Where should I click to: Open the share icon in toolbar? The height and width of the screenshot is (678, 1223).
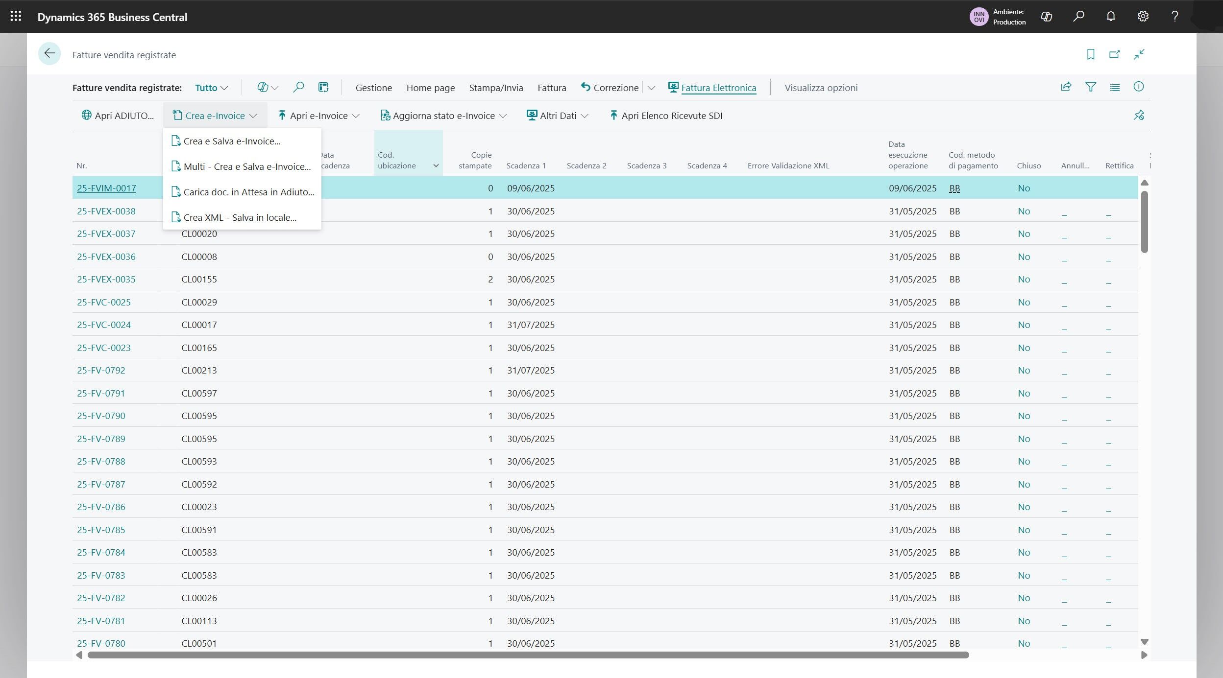pos(1066,87)
